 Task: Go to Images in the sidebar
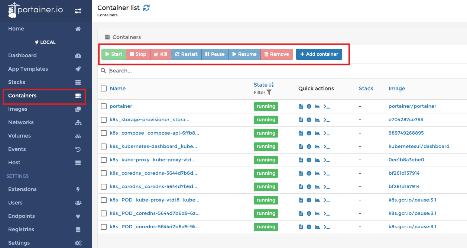pos(46,109)
